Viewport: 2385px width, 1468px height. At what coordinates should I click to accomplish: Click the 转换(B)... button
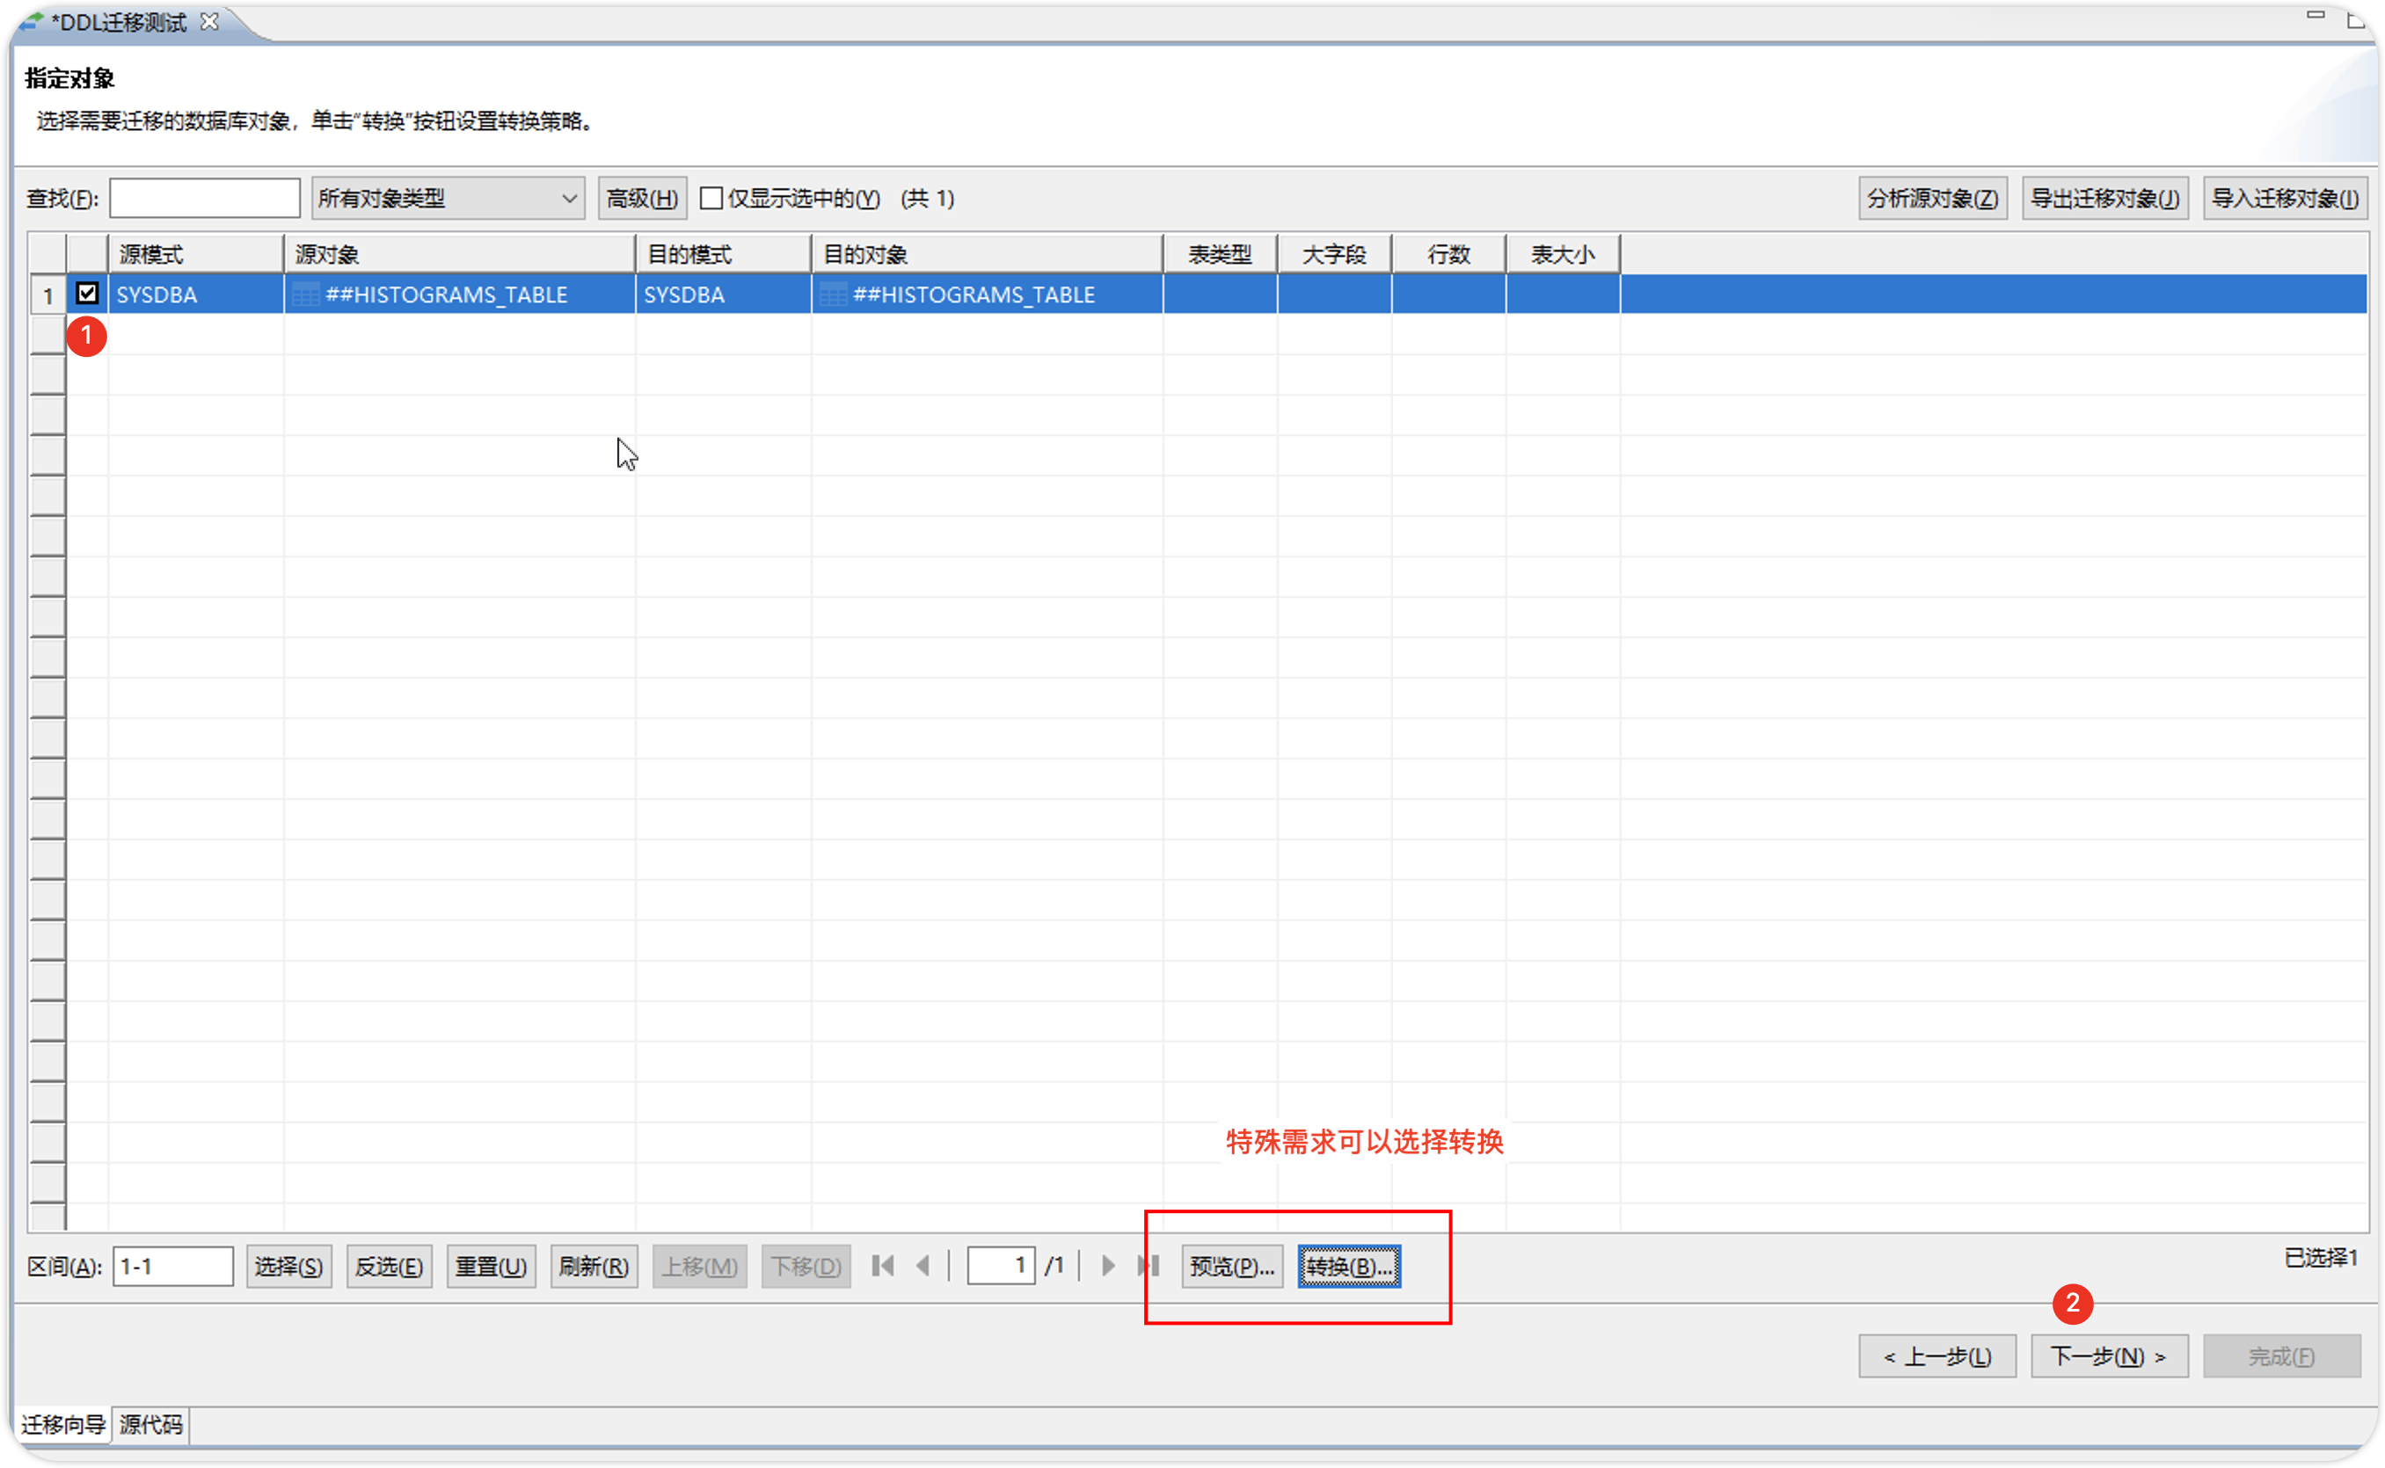point(1349,1266)
